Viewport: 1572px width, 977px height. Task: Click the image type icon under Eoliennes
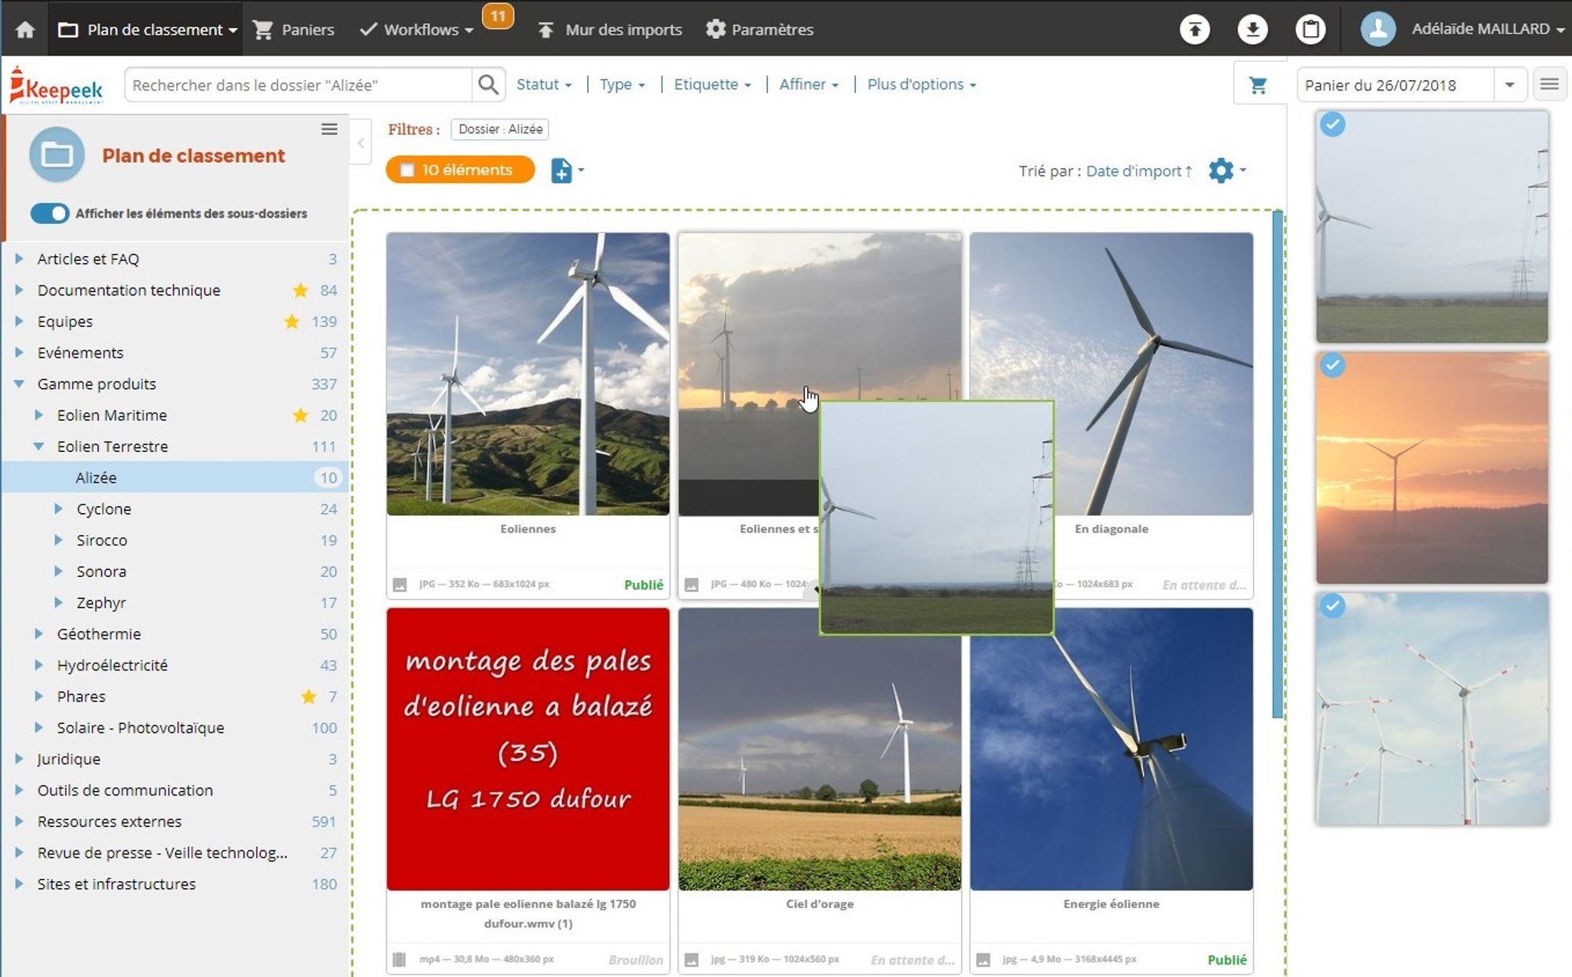click(400, 585)
